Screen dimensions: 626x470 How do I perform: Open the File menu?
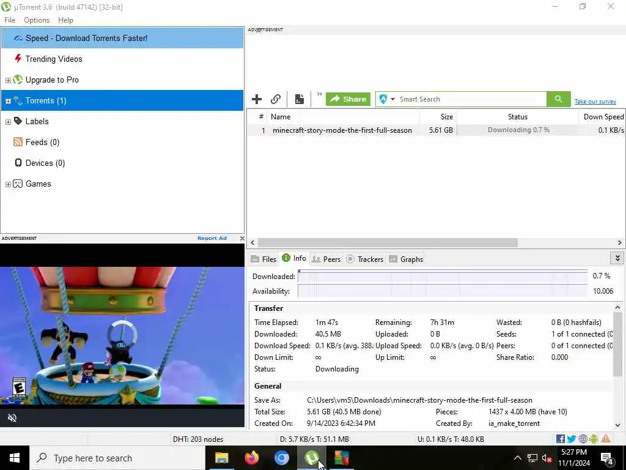click(10, 20)
